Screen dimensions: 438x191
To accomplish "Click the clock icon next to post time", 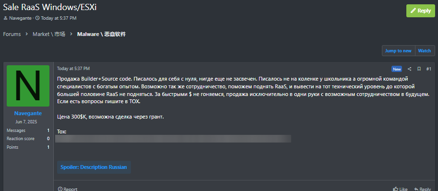I will click(37, 18).
